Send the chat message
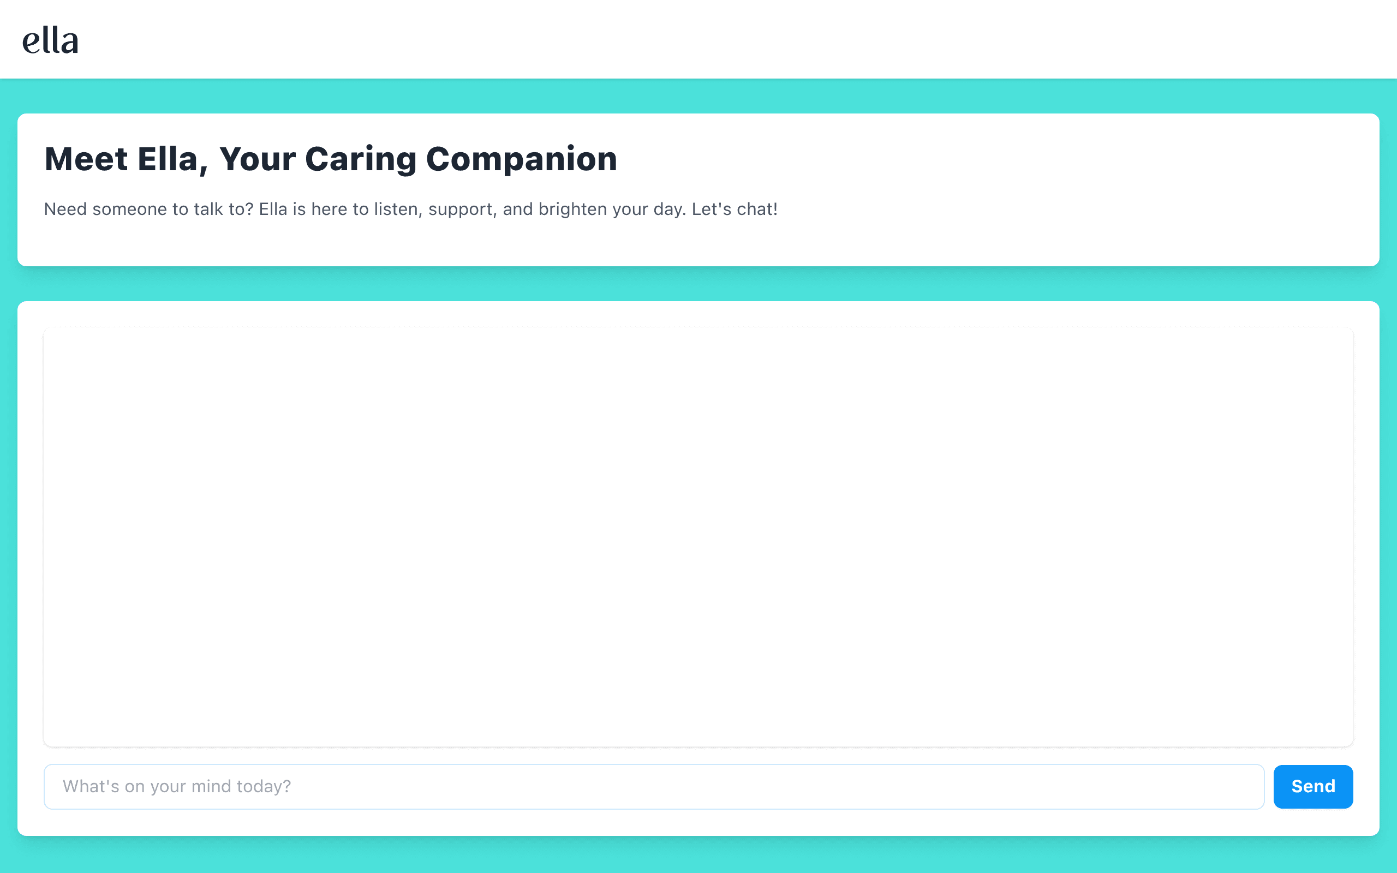The height and width of the screenshot is (873, 1397). tap(1313, 786)
